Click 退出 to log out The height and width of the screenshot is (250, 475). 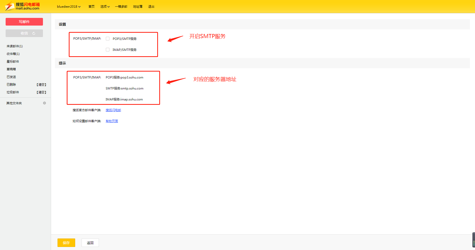[151, 7]
